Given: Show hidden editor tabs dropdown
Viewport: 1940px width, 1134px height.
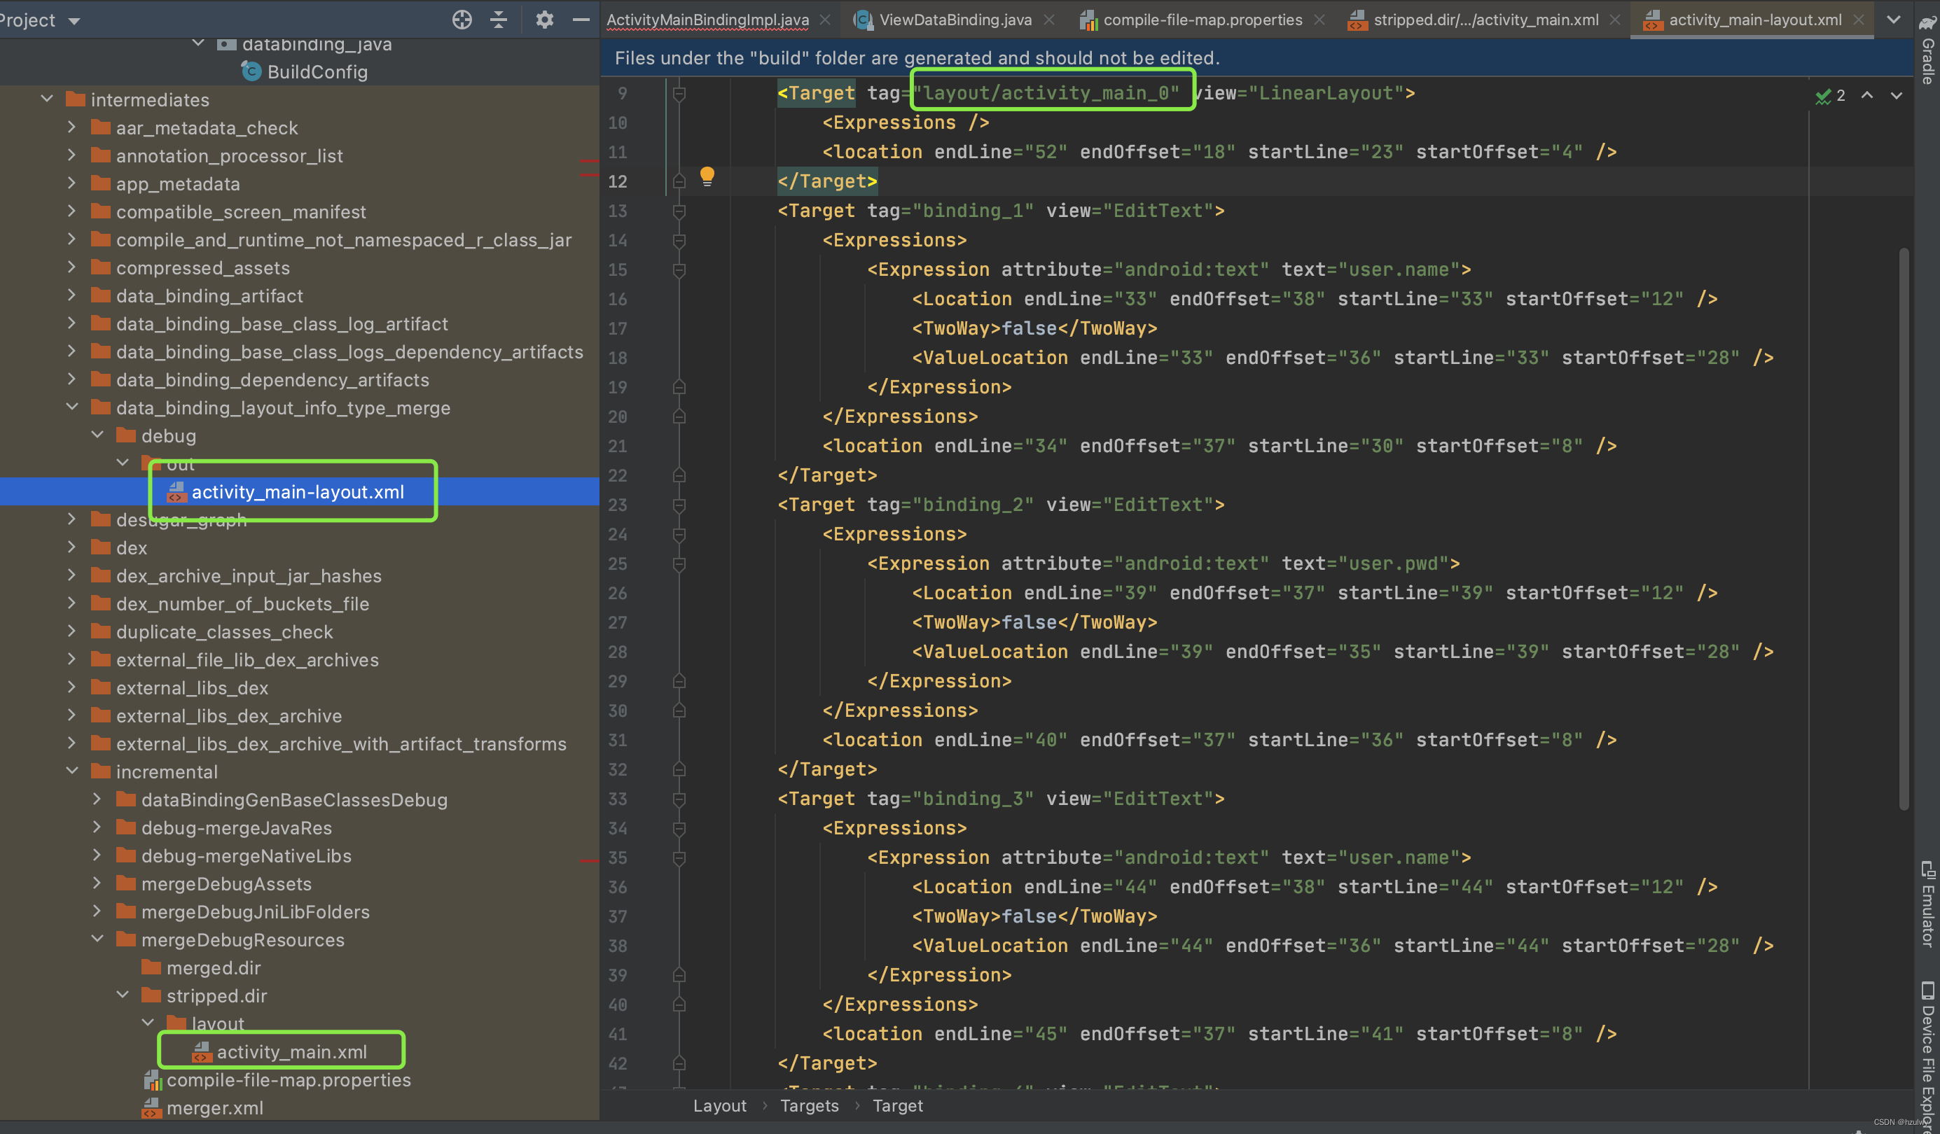Looking at the screenshot, I should (x=1894, y=20).
